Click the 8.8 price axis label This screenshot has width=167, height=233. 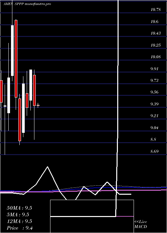(153, 139)
